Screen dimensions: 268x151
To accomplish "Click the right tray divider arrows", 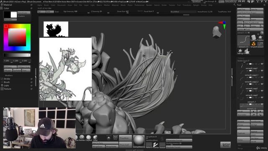I will point(232,77).
